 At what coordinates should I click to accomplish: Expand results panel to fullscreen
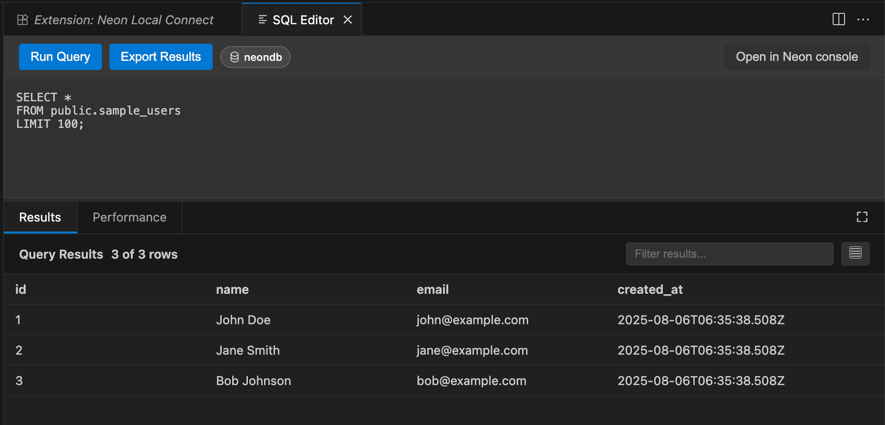coord(862,217)
